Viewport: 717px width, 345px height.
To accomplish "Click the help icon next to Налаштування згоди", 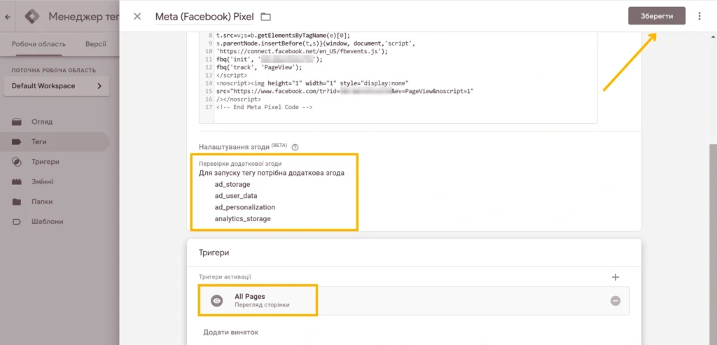I will 295,147.
